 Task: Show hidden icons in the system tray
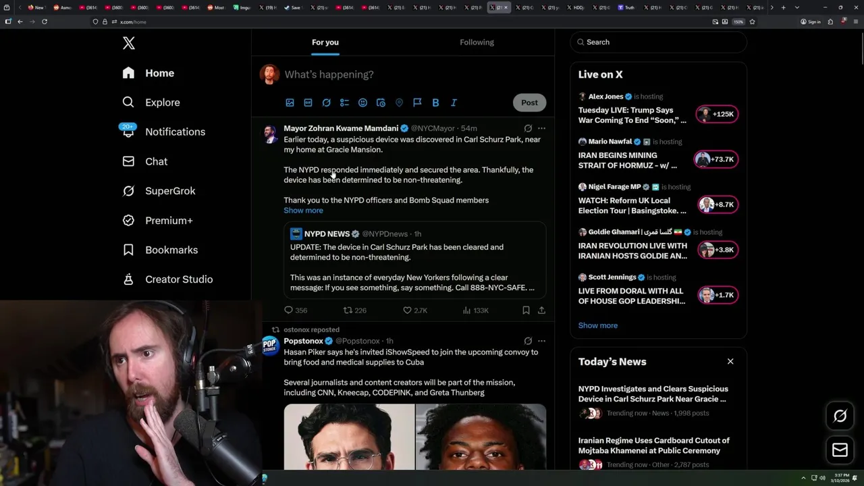[x=803, y=478]
